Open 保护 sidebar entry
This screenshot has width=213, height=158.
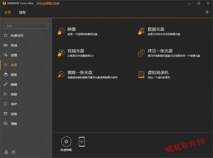coord(14,104)
